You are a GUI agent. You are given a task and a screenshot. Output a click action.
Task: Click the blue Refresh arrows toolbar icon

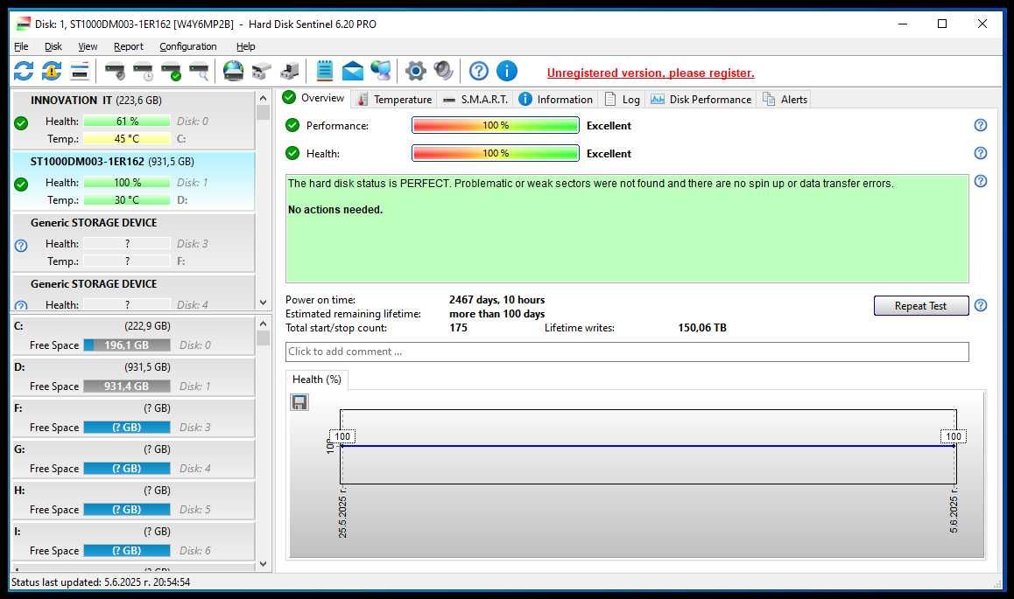(x=24, y=71)
